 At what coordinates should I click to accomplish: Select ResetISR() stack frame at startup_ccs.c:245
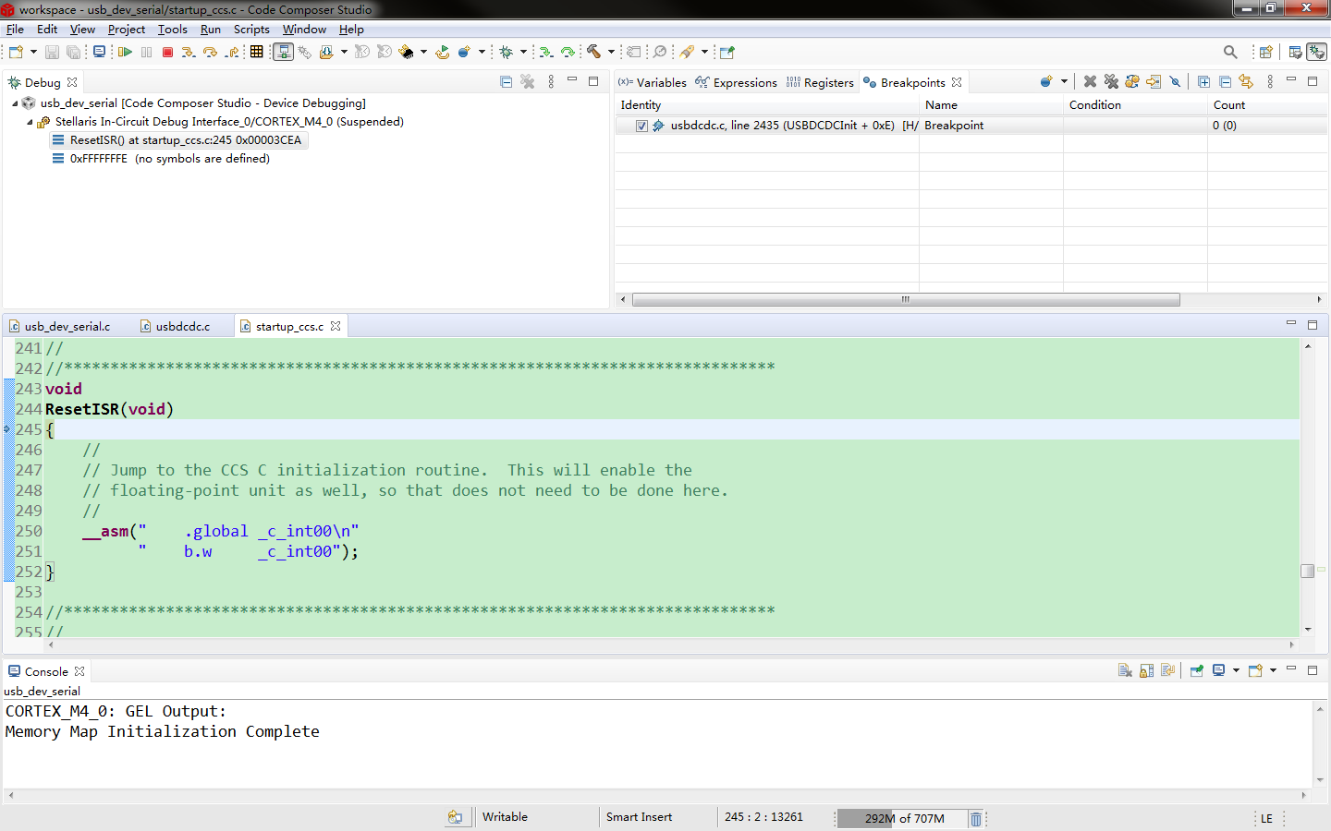coord(178,140)
